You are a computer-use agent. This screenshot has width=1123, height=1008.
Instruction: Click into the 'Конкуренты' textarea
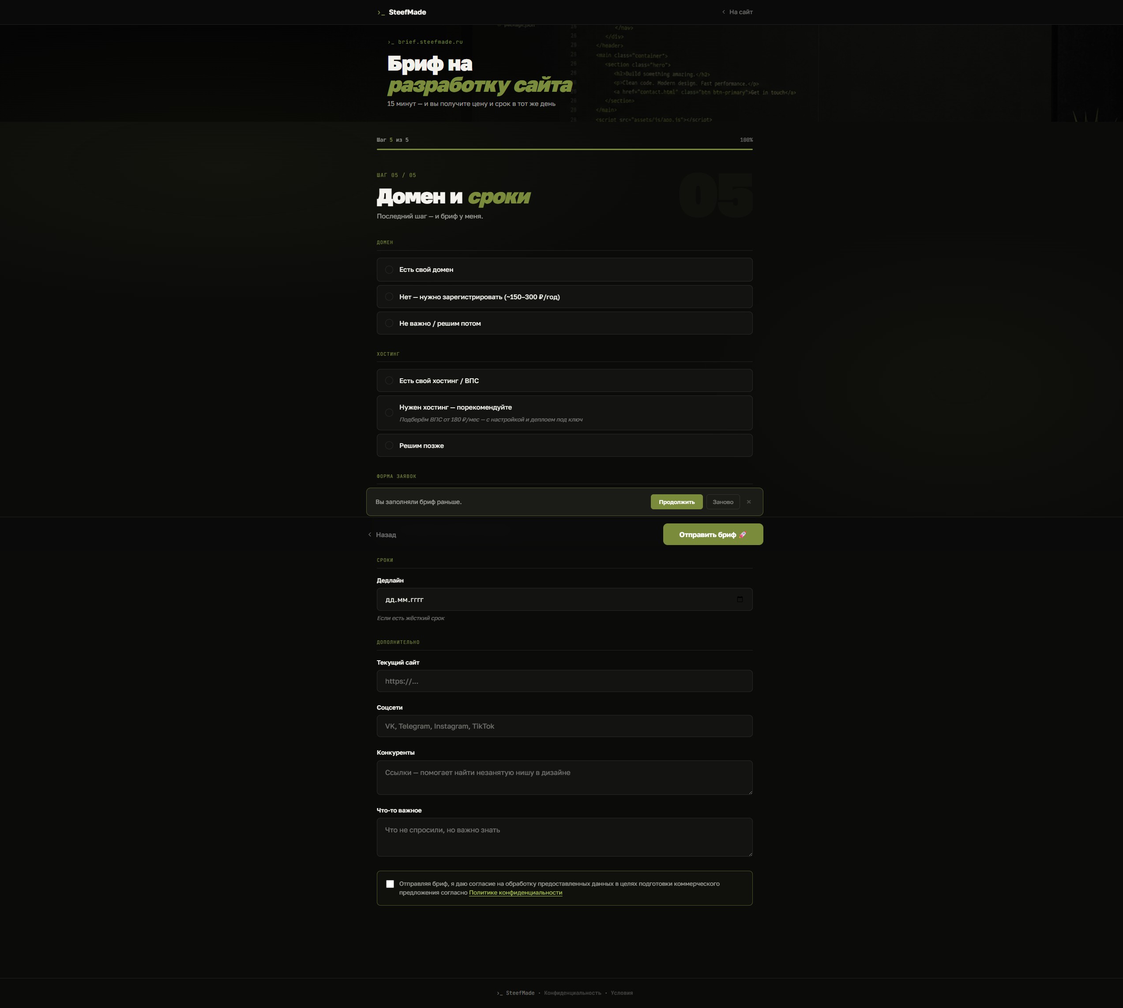564,778
